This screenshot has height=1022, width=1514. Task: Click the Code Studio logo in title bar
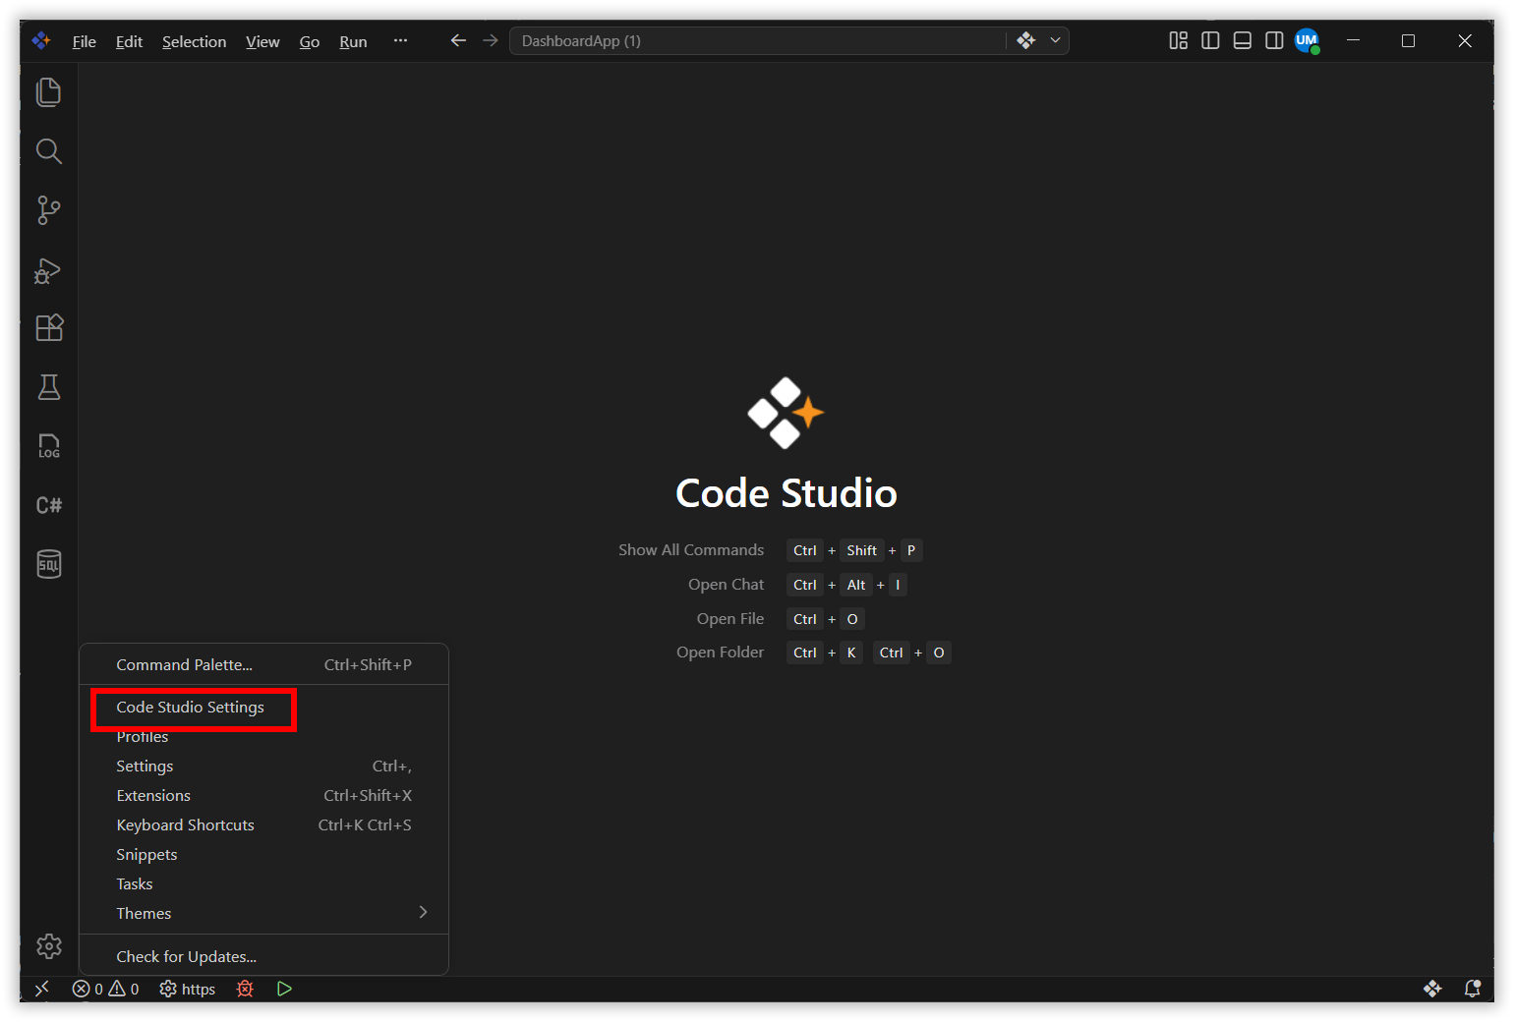41,40
